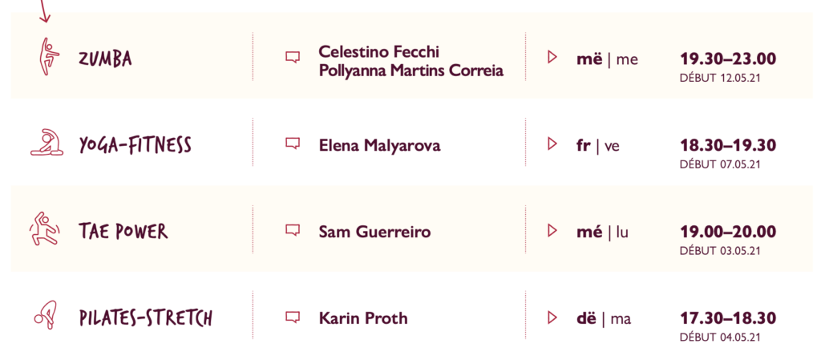Click the 18.30–19.30 yoga time slot

click(x=728, y=145)
